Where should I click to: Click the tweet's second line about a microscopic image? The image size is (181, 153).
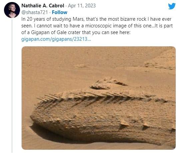[x=97, y=26]
